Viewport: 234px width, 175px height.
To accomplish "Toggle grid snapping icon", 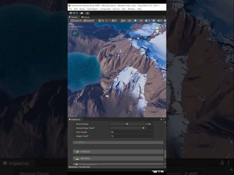I will (106, 21).
